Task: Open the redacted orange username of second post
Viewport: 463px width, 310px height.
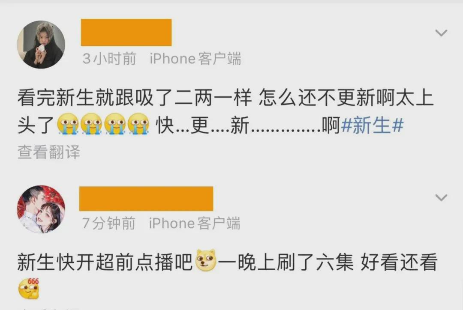Action: tap(146, 199)
